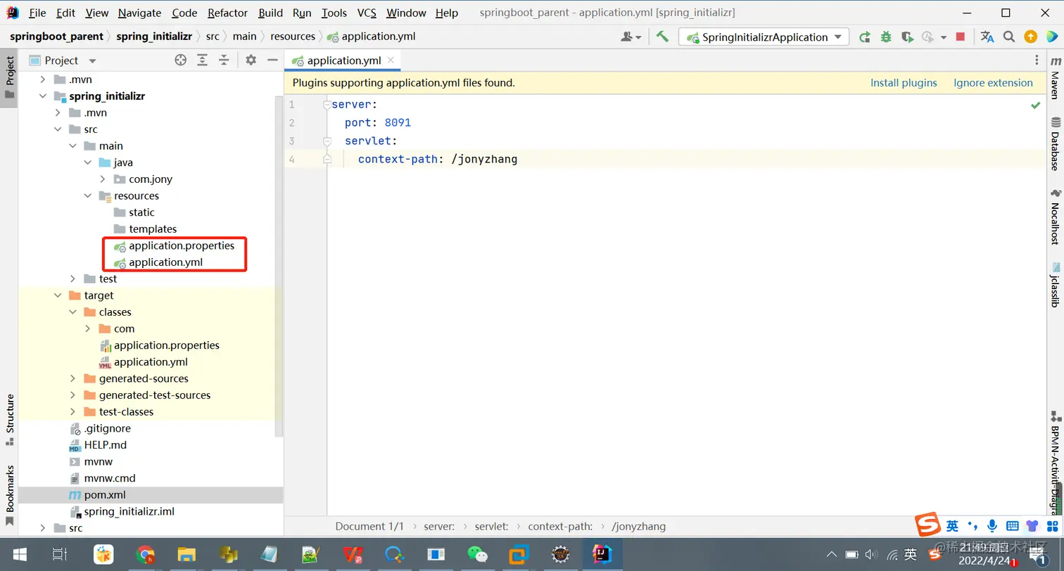Open the user account dropdown icon

pyautogui.click(x=631, y=37)
